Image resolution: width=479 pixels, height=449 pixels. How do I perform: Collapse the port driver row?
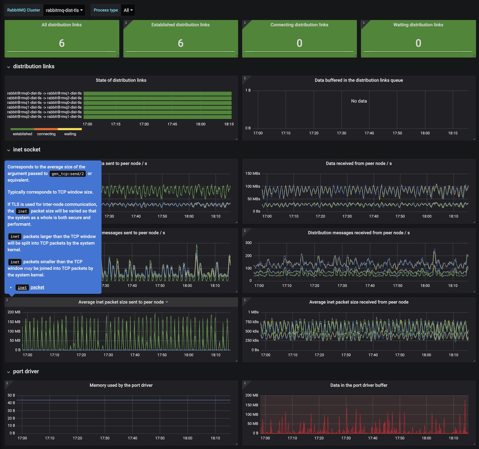point(9,372)
